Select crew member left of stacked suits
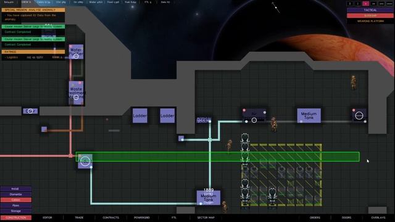The height and width of the screenshot is (222, 395). point(229,146)
